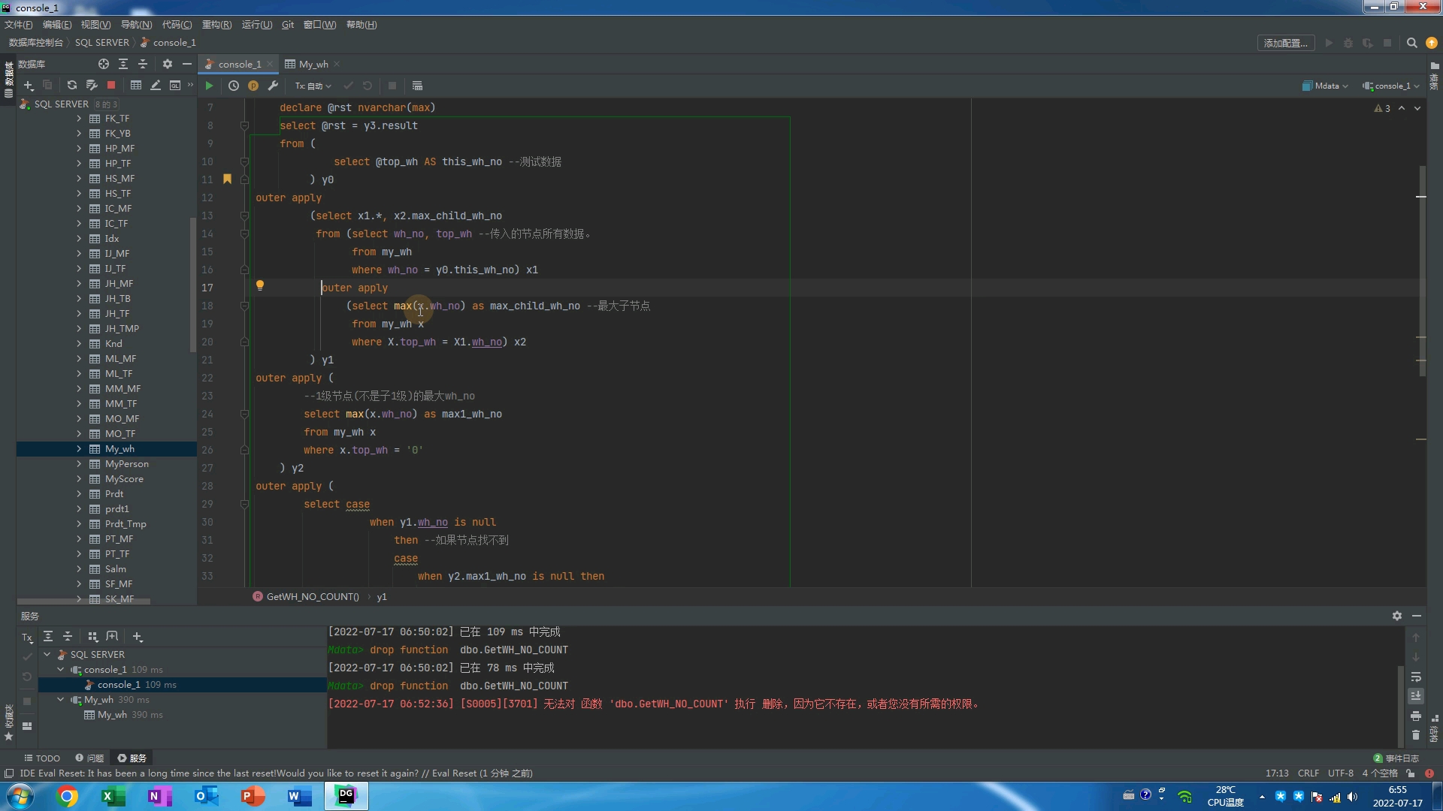Collapse My_wh 390 ms parent service node

[x=61, y=700]
